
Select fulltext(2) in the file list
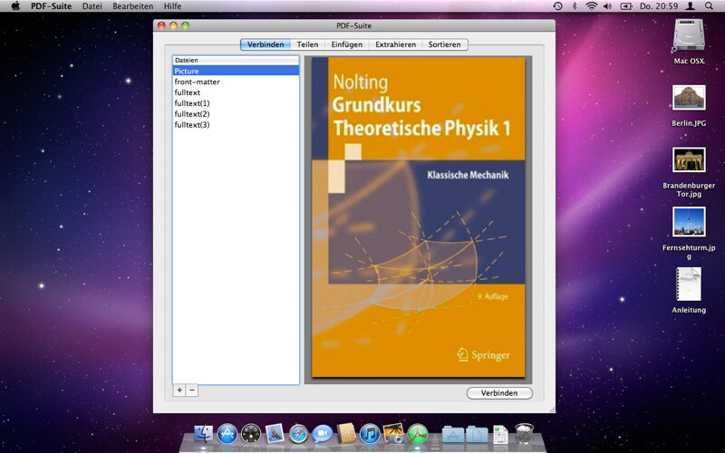pos(236,114)
